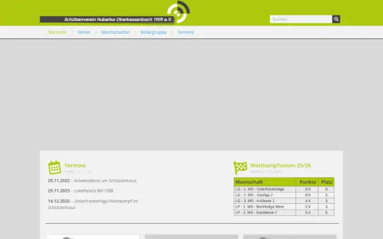Click the Termine section heading
Image resolution: width=383 pixels, height=239 pixels.
pyautogui.click(x=75, y=165)
